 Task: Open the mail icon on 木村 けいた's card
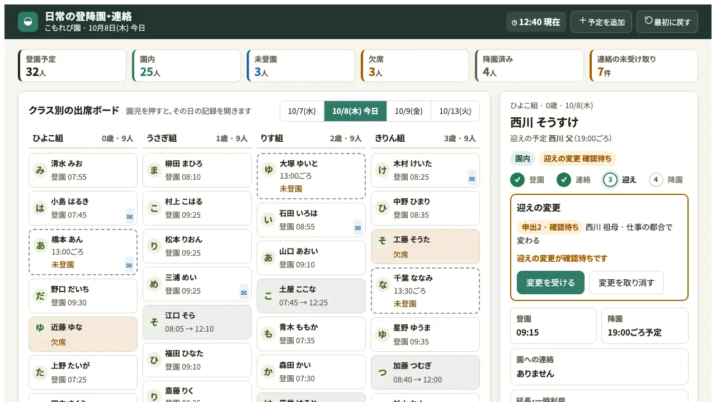(x=472, y=179)
